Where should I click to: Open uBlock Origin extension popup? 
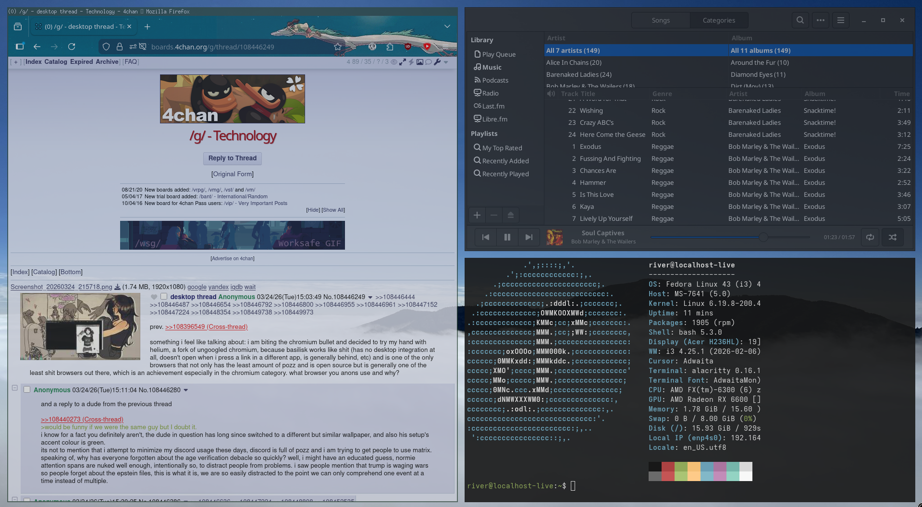click(x=408, y=47)
